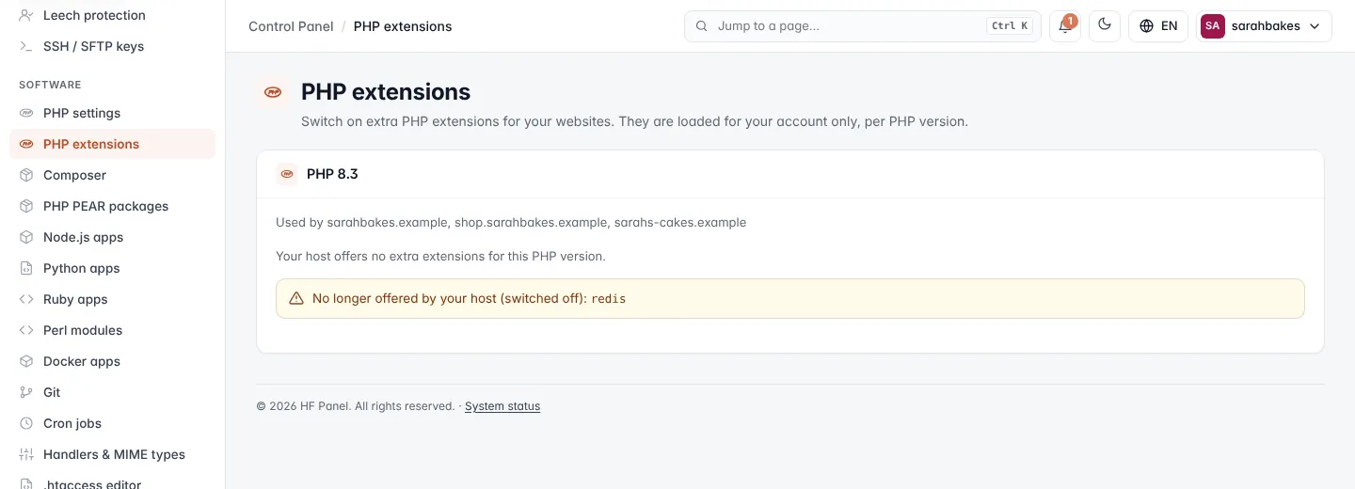Viewport: 1355px width, 489px height.
Task: Click the Leech protection user icon
Action: 26,15
